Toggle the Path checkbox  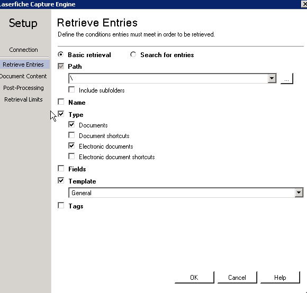[x=61, y=66]
